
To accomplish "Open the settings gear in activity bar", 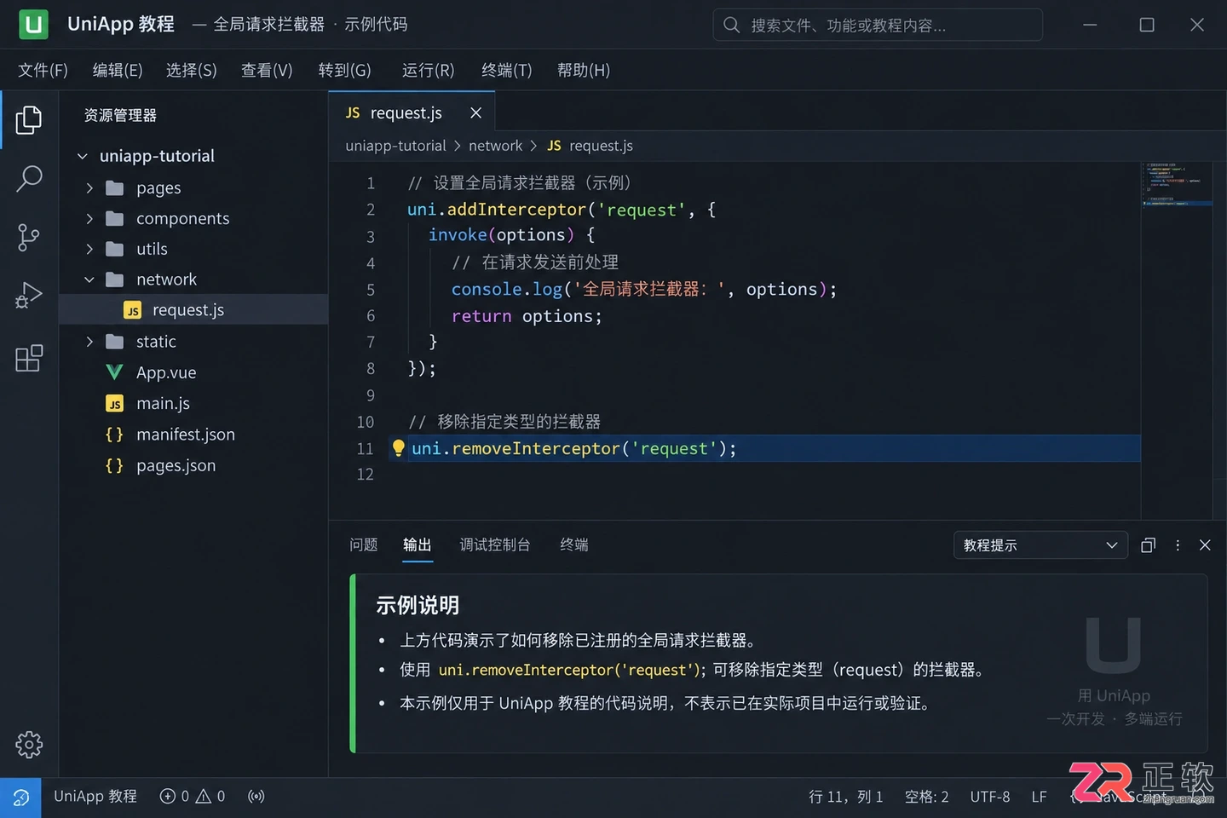I will coord(29,745).
